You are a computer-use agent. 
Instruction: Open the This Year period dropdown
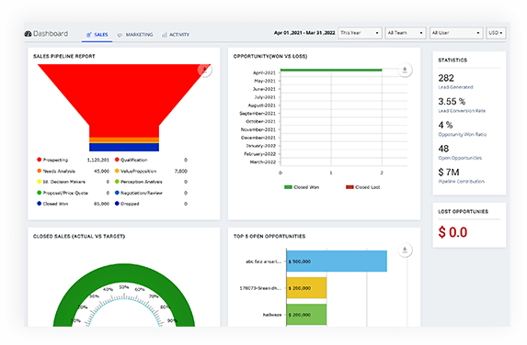[x=360, y=33]
